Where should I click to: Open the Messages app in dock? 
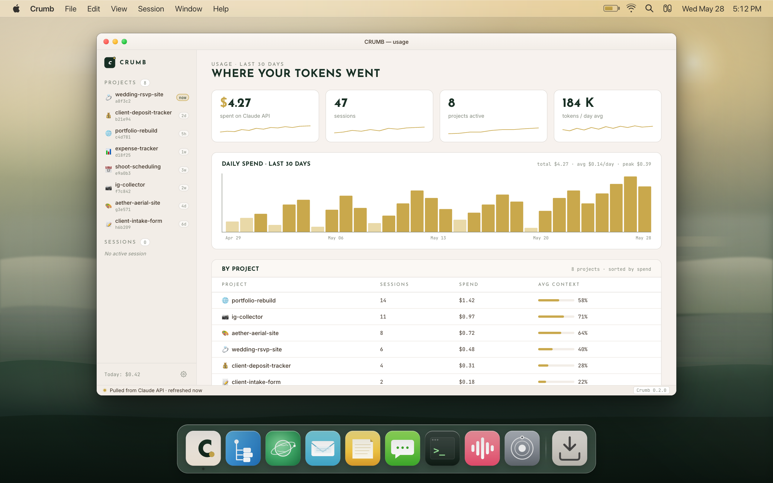403,448
